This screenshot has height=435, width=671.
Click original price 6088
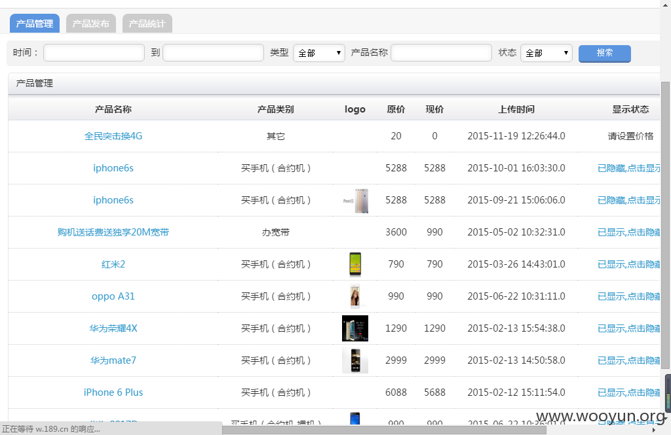click(x=396, y=392)
